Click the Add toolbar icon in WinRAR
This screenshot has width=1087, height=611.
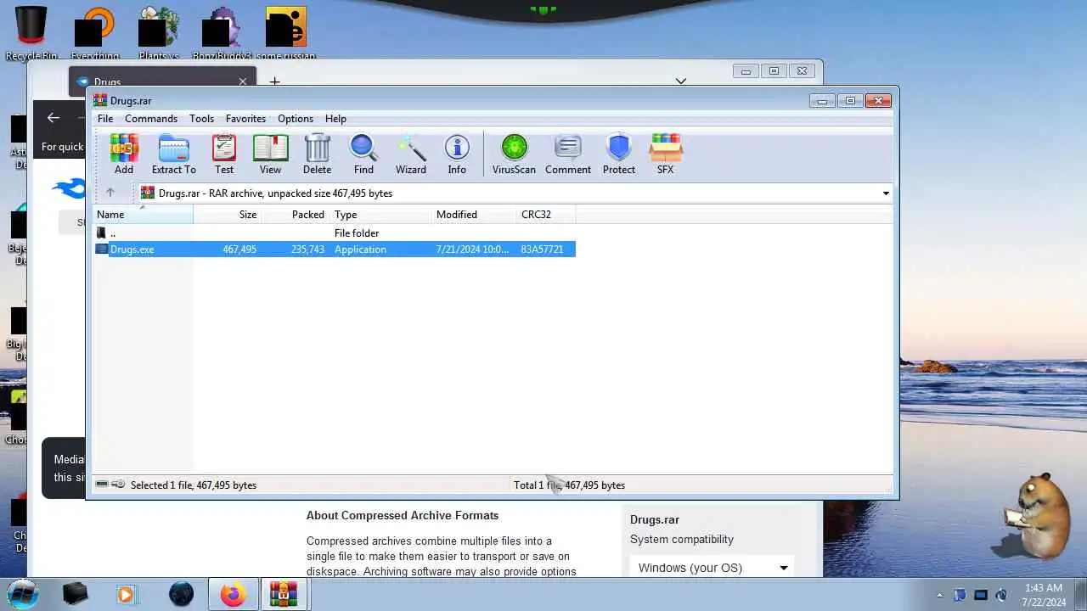[124, 154]
